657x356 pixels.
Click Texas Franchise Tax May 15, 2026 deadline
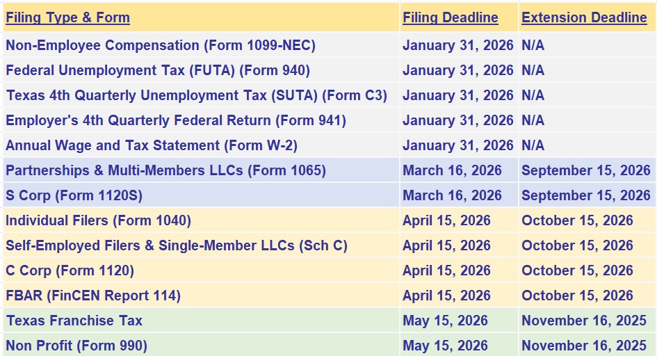(445, 321)
